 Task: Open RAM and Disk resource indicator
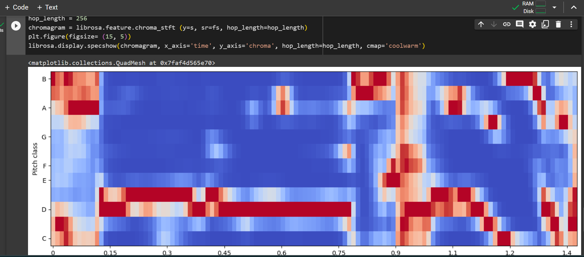(534, 7)
